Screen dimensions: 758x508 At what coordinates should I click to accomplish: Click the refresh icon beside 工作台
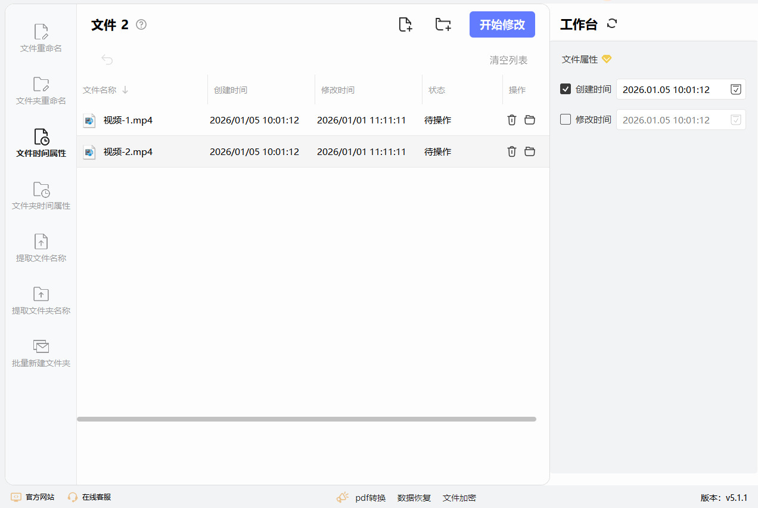click(x=612, y=24)
